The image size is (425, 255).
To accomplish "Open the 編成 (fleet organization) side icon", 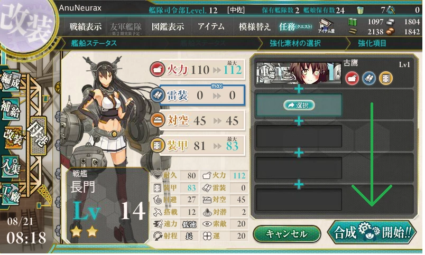I will point(11,81).
